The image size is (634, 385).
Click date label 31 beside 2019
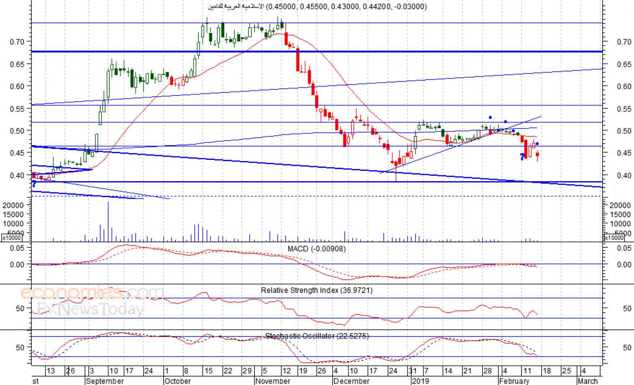point(413,371)
